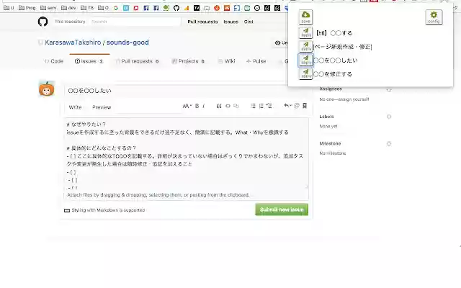Click the This repository search scope
Screen dimensions: 461x288
tap(70, 22)
